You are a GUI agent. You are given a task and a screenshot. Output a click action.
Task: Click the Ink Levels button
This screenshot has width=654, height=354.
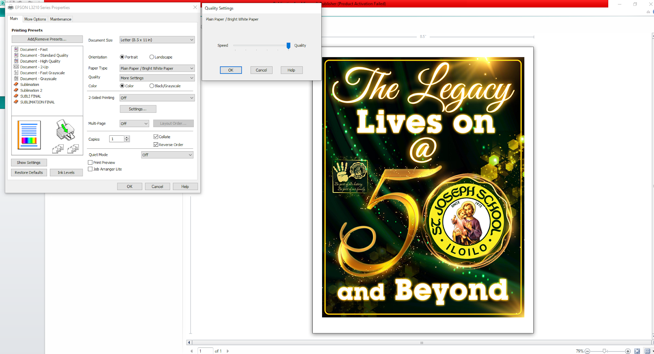pos(66,173)
